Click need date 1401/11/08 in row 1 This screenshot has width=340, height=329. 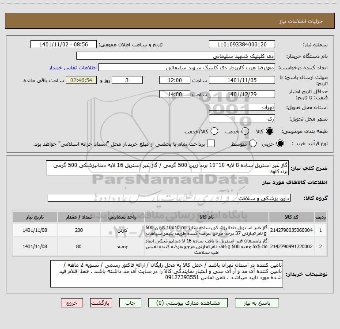[35, 230]
